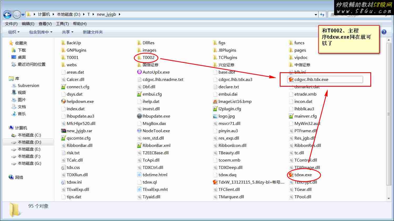Select 音乐 library in the sidebar
Screen dimensions: 394x221
(22, 114)
